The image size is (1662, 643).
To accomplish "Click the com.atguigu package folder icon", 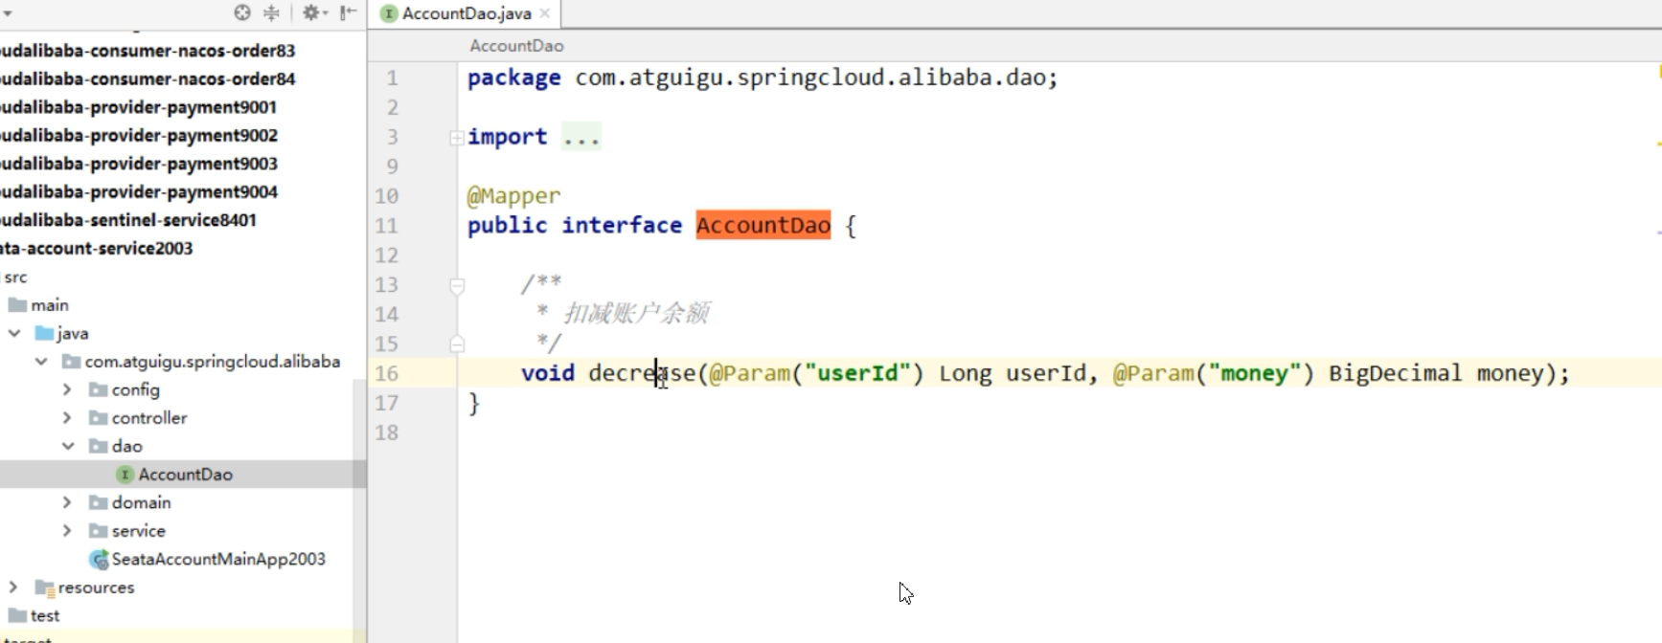I will click(71, 362).
